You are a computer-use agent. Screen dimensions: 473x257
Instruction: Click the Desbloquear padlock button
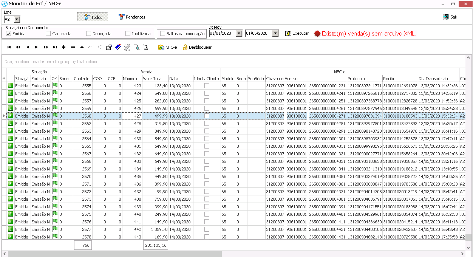(x=197, y=47)
